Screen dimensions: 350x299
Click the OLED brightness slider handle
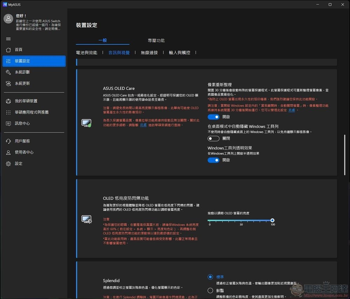click(272, 220)
